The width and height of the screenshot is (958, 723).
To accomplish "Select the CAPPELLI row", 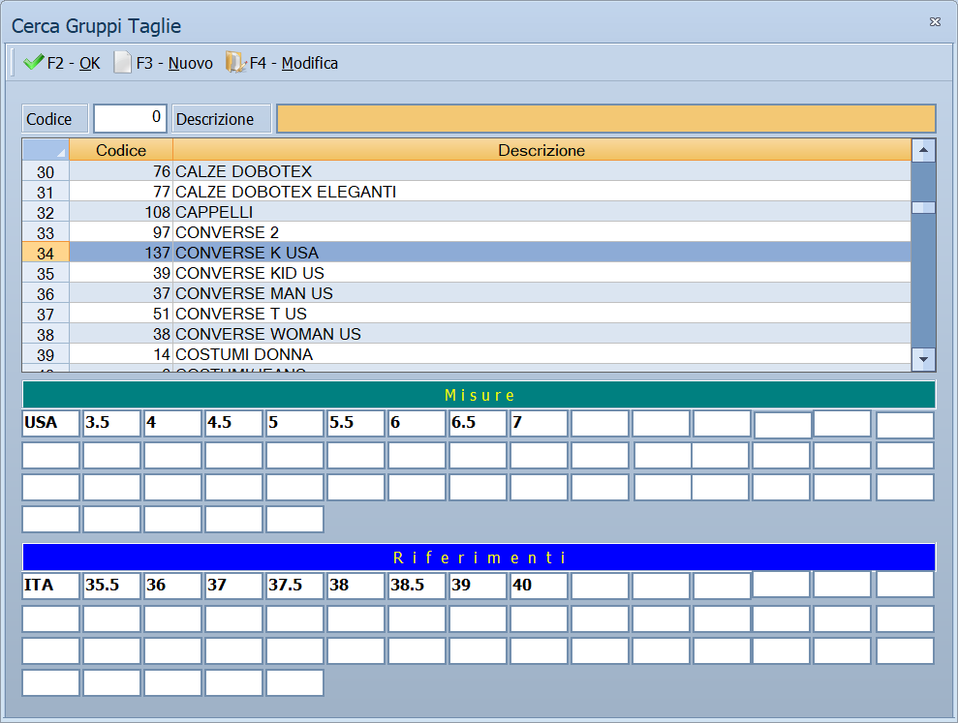I will pos(467,212).
